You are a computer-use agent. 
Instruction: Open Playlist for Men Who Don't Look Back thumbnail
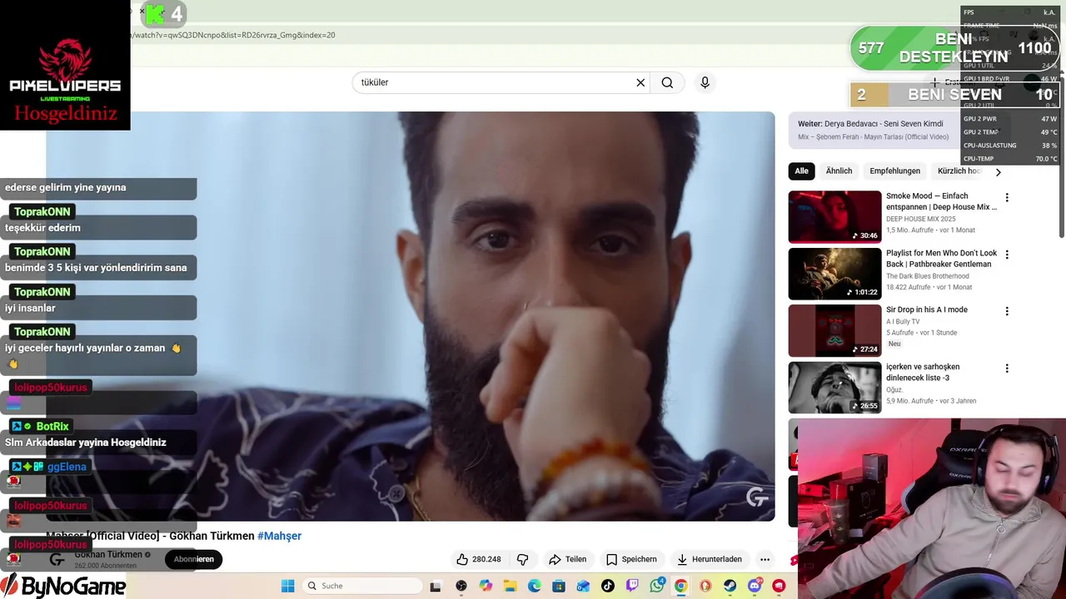click(834, 274)
